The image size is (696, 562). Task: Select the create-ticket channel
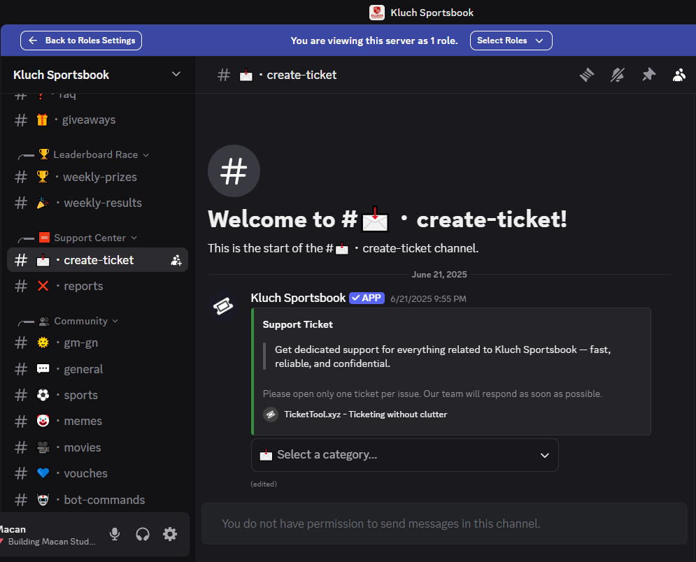(97, 260)
